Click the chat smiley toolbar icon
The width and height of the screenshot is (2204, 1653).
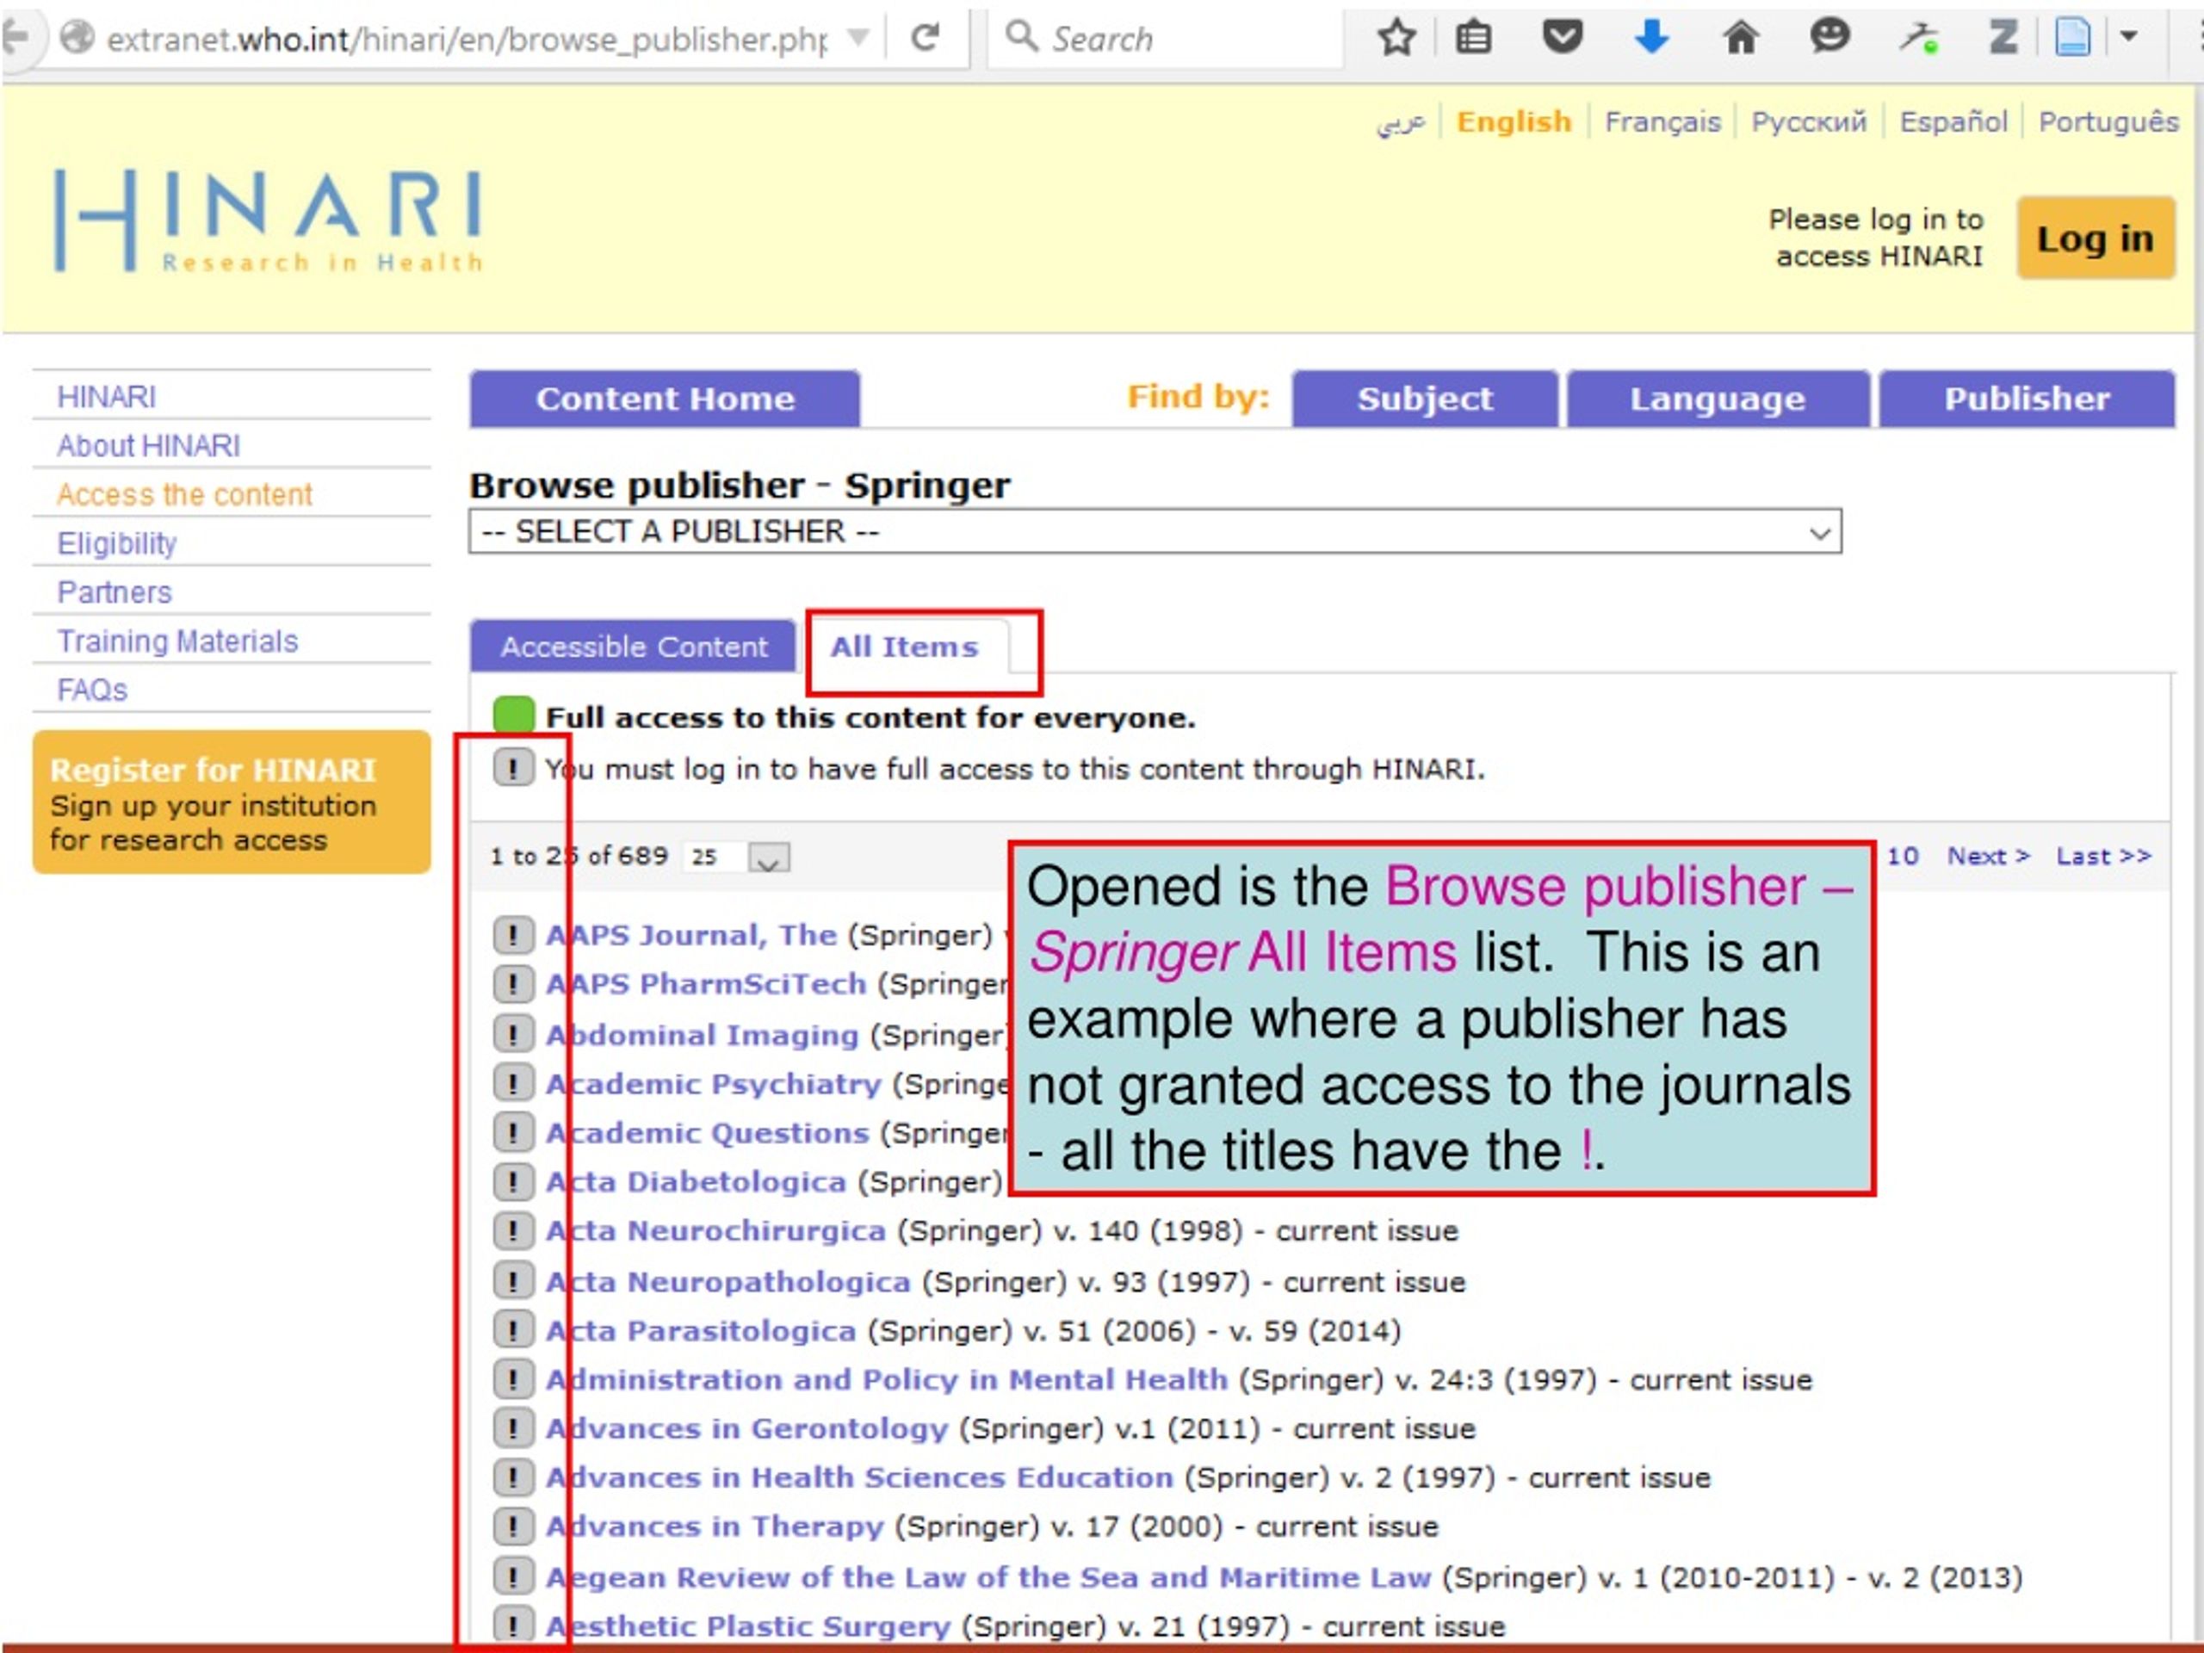pos(1829,37)
